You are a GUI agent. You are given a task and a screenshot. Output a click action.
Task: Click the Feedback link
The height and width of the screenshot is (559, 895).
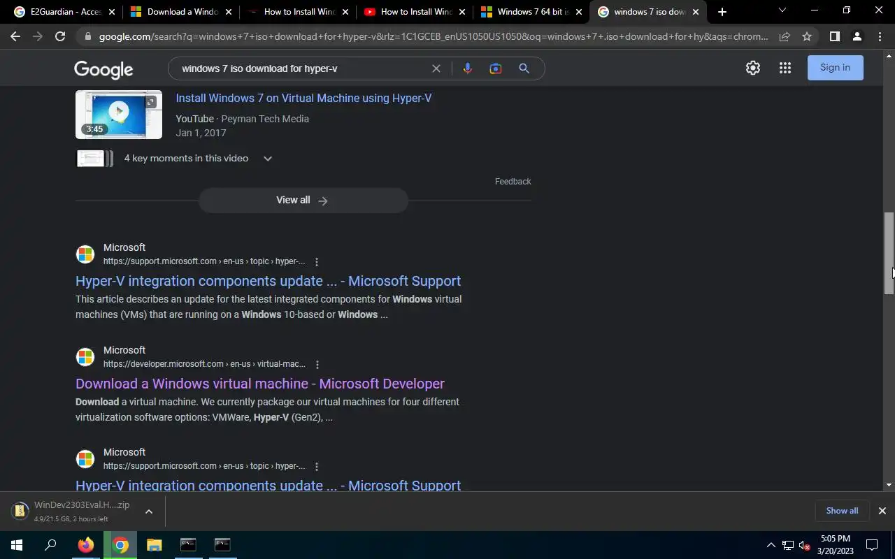pyautogui.click(x=513, y=182)
